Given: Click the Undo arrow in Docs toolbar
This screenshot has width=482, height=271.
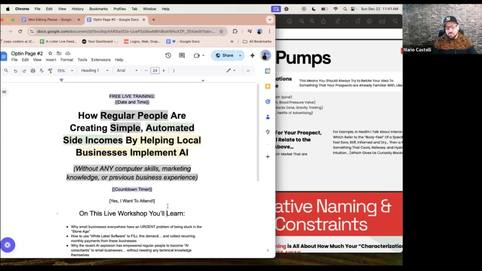Looking at the screenshot, I should click(16, 71).
